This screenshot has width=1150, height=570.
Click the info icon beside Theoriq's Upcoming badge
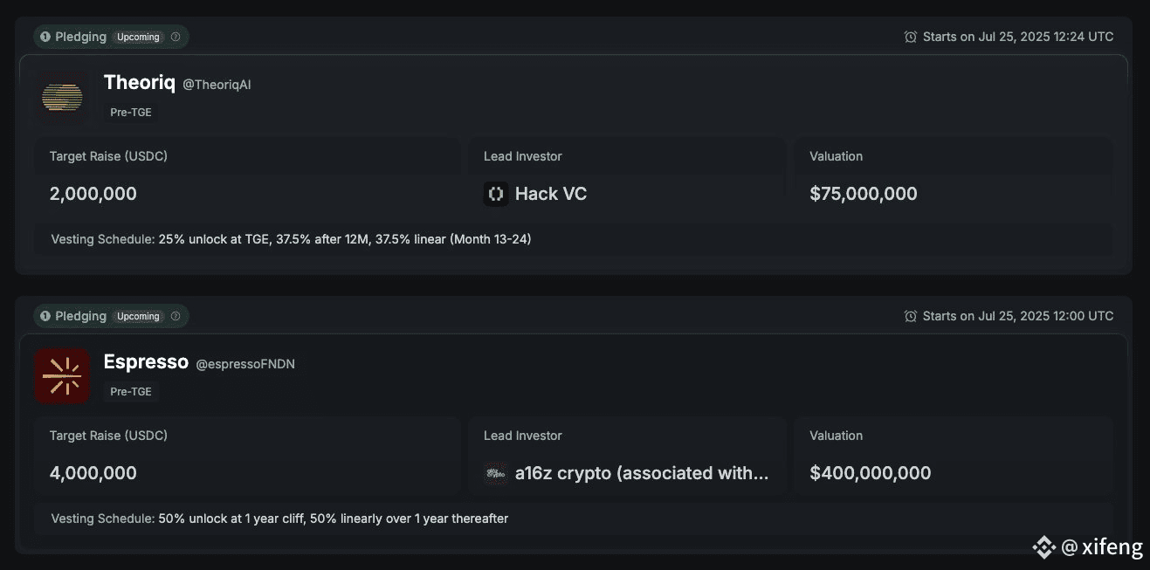[176, 37]
